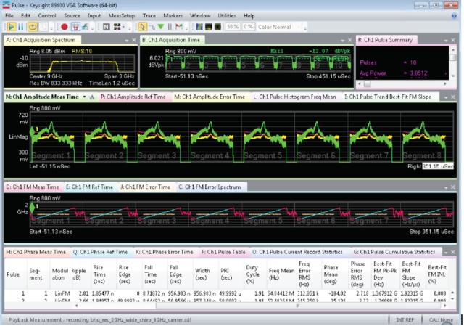Select the R: Ch1 Pulse Summary tab
The height and width of the screenshot is (326, 464).
click(x=385, y=40)
